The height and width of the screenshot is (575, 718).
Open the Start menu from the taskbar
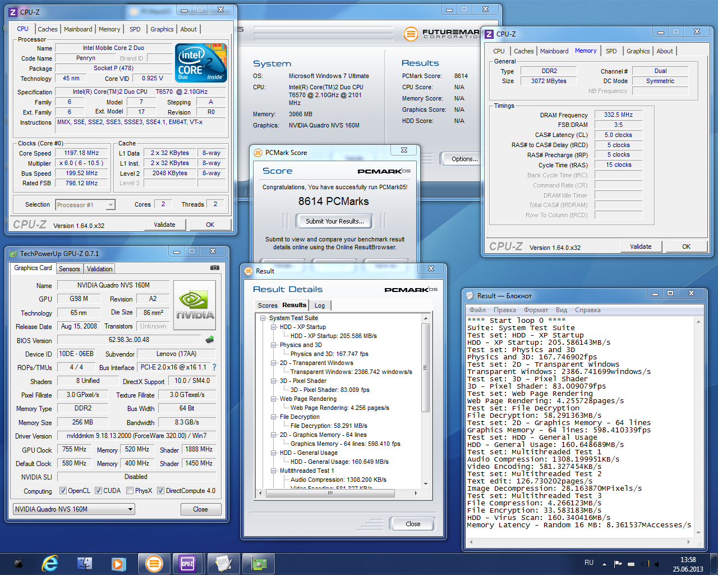click(18, 563)
